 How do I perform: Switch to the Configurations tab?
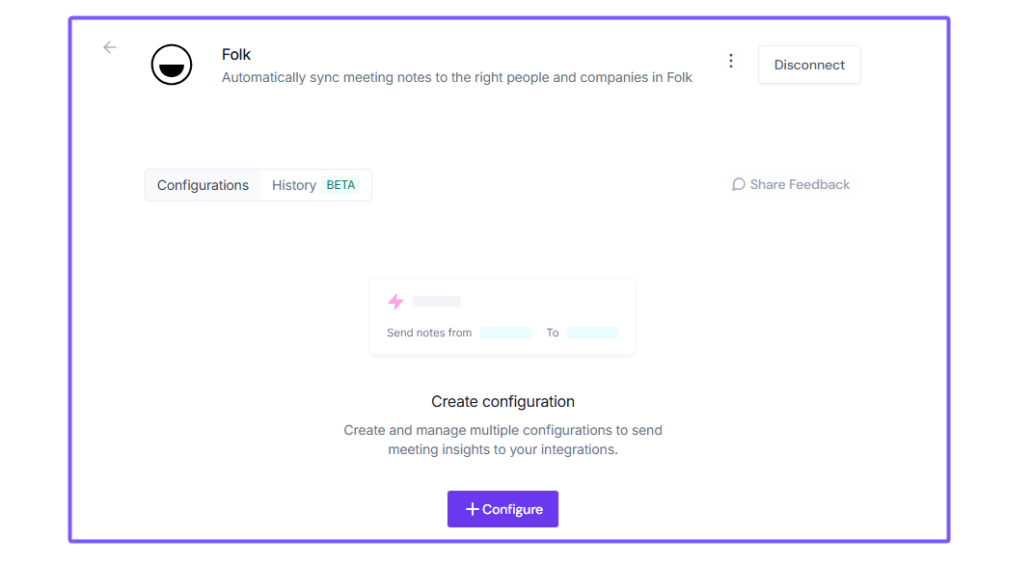[203, 185]
